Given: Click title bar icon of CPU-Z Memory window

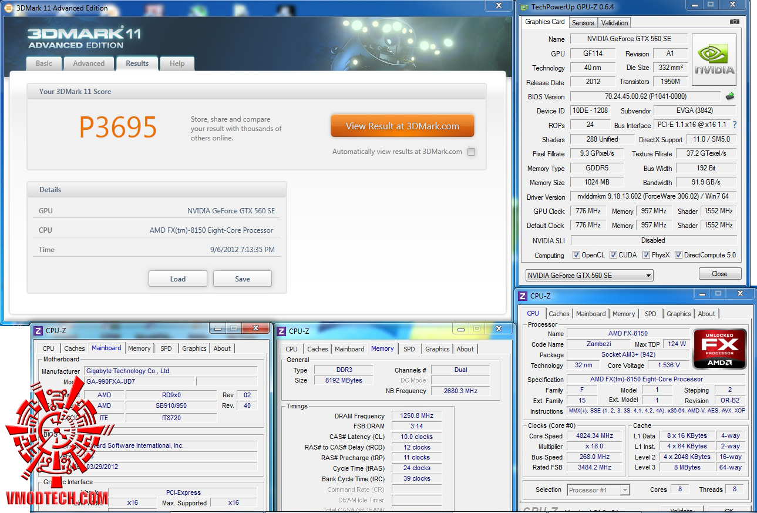Looking at the screenshot, I should click(282, 331).
